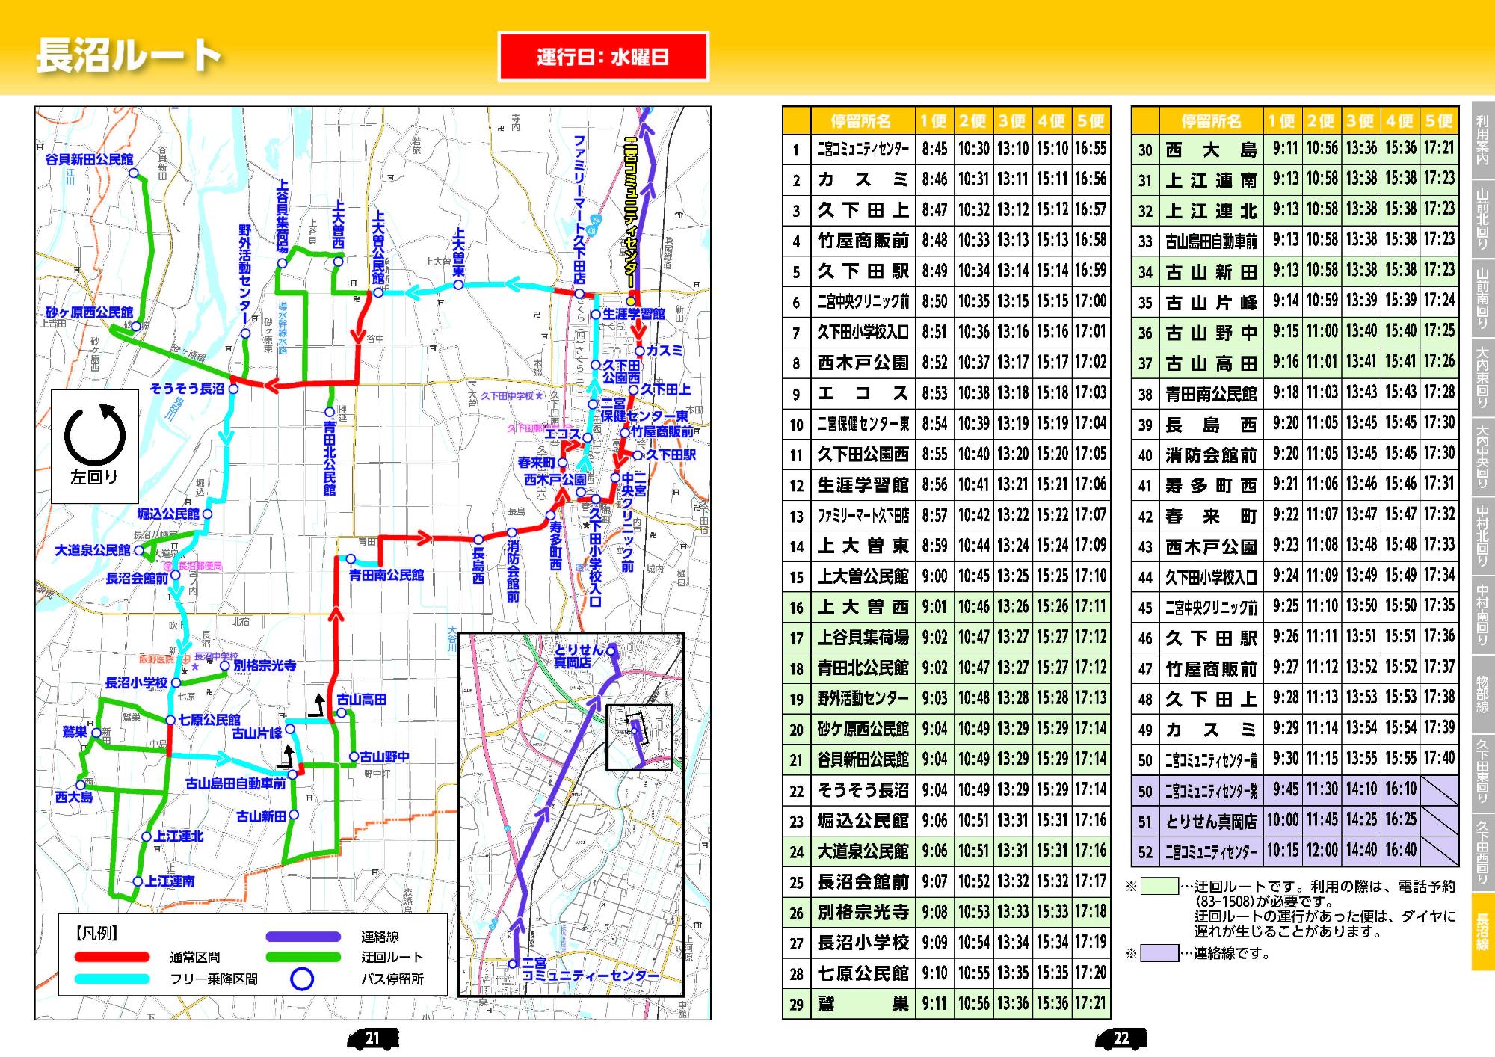The width and height of the screenshot is (1495, 1057).
Task: Click the 停留所名 header in left table
Action: 861,121
